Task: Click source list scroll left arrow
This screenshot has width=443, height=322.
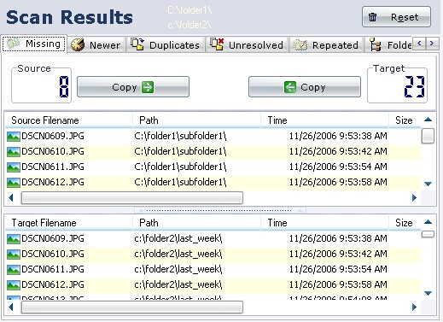Action: pos(11,198)
